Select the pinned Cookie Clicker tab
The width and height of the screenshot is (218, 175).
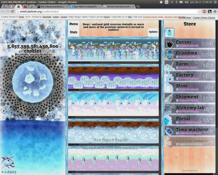(x=19, y=7)
